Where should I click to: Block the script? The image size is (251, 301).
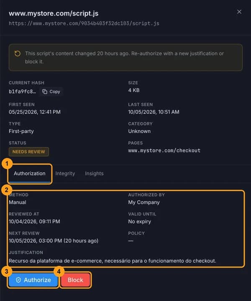coord(75,280)
